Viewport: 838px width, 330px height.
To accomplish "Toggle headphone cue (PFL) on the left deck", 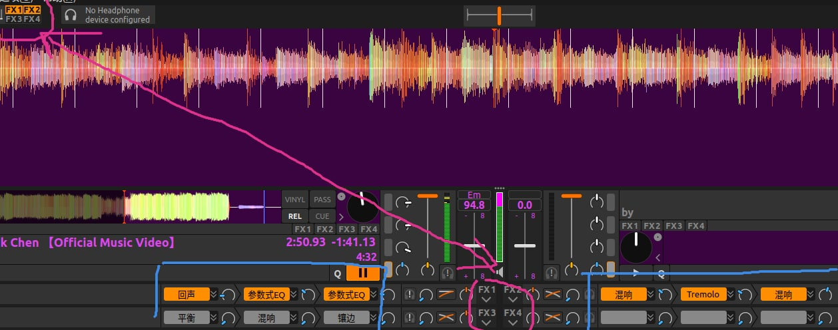I will pyautogui.click(x=448, y=272).
